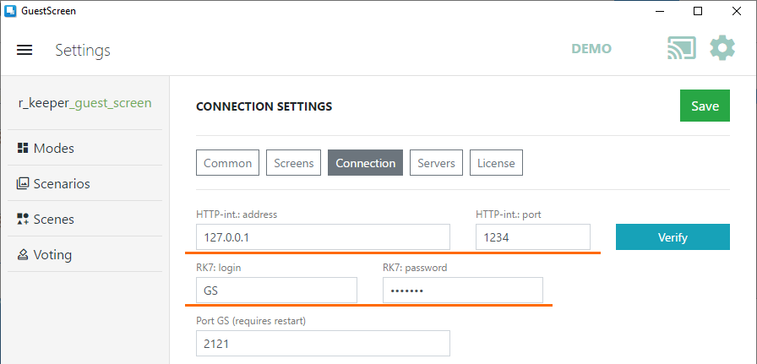Open the Servers tab
This screenshot has width=757, height=364.
437,163
